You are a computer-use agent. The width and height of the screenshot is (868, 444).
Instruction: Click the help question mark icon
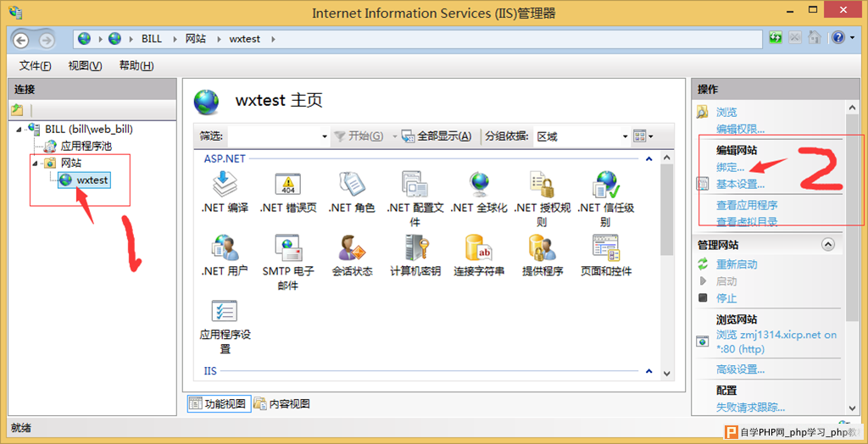[837, 37]
